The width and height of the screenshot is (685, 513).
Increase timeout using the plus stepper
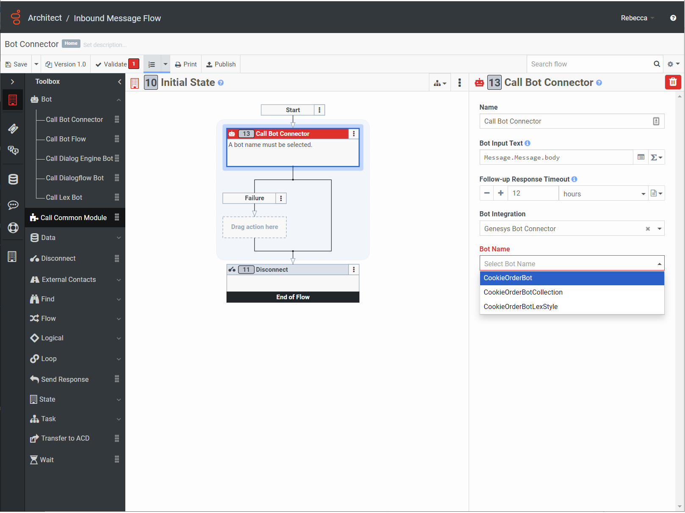click(500, 193)
